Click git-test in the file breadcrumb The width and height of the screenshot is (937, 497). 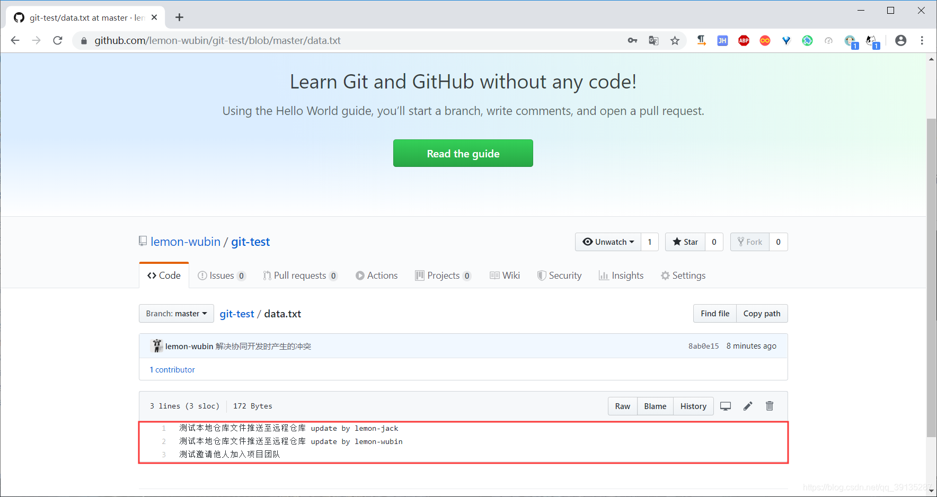point(237,314)
